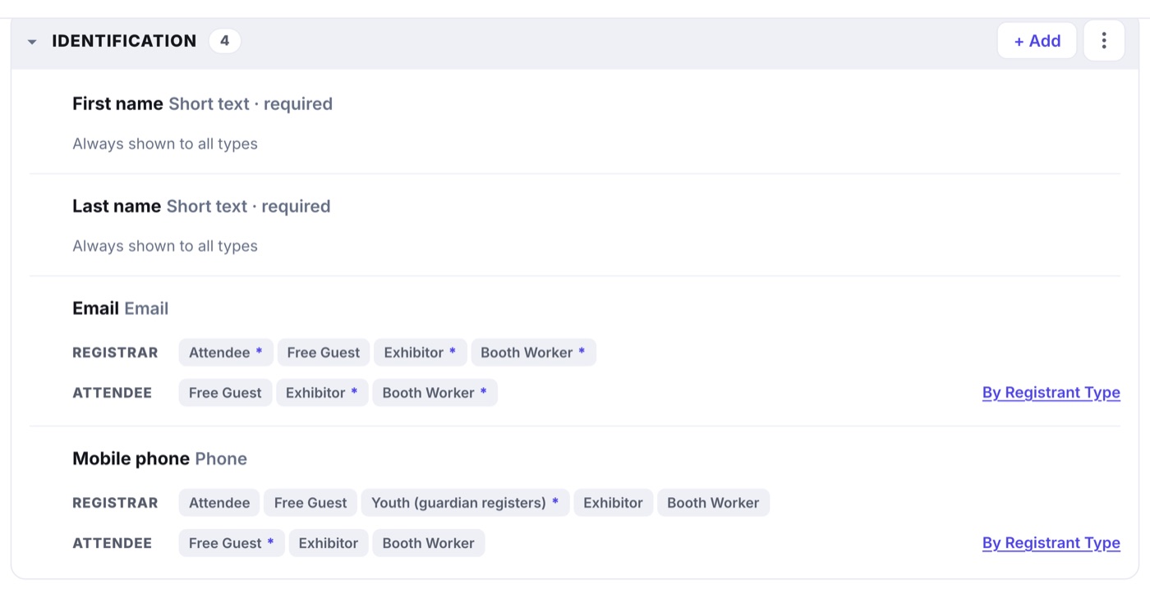Click the gray Phone type label
Viewport: 1150px width, 589px height.
pyautogui.click(x=221, y=459)
